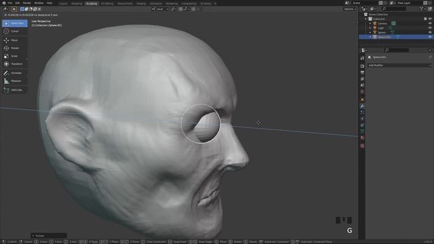Open the Texture properties tab
Viewport: 434px width, 244px height.
pyautogui.click(x=362, y=146)
